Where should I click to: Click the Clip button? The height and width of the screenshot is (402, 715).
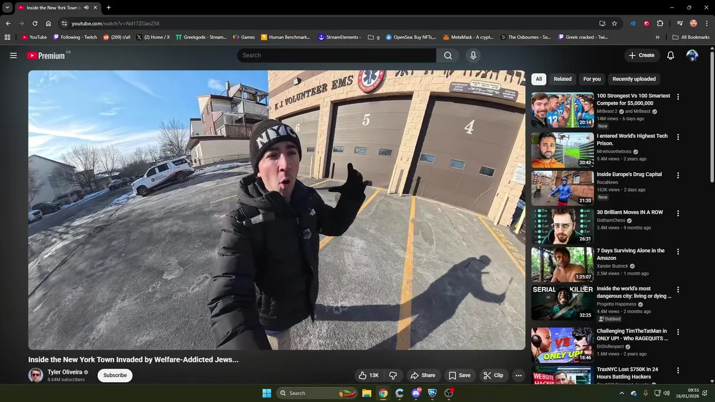click(x=493, y=375)
